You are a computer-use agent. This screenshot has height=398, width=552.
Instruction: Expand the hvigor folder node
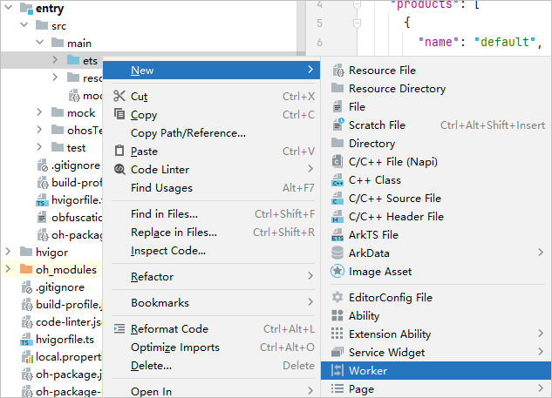9,252
